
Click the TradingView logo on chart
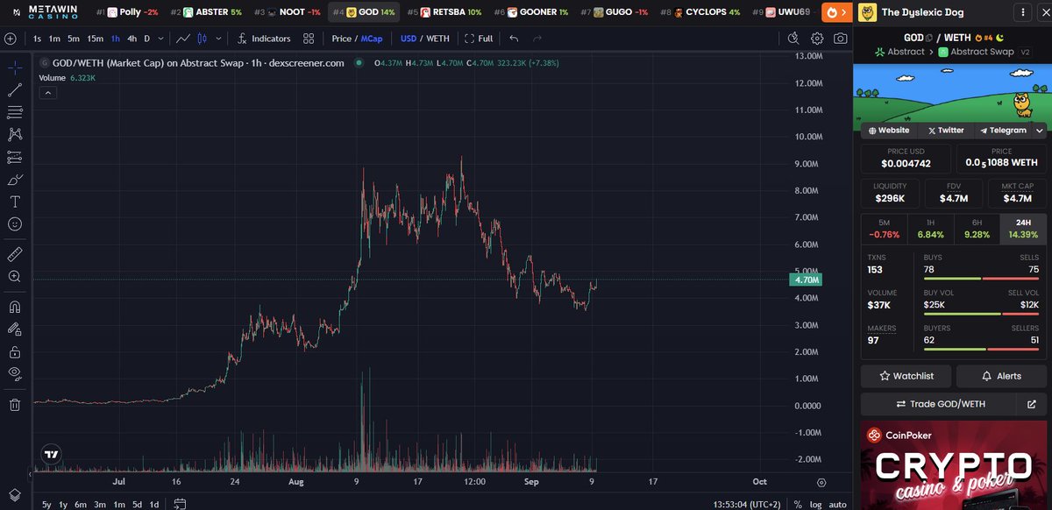pyautogui.click(x=52, y=455)
